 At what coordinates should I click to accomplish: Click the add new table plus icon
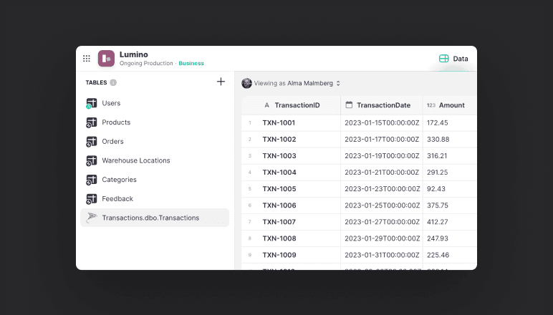[221, 82]
